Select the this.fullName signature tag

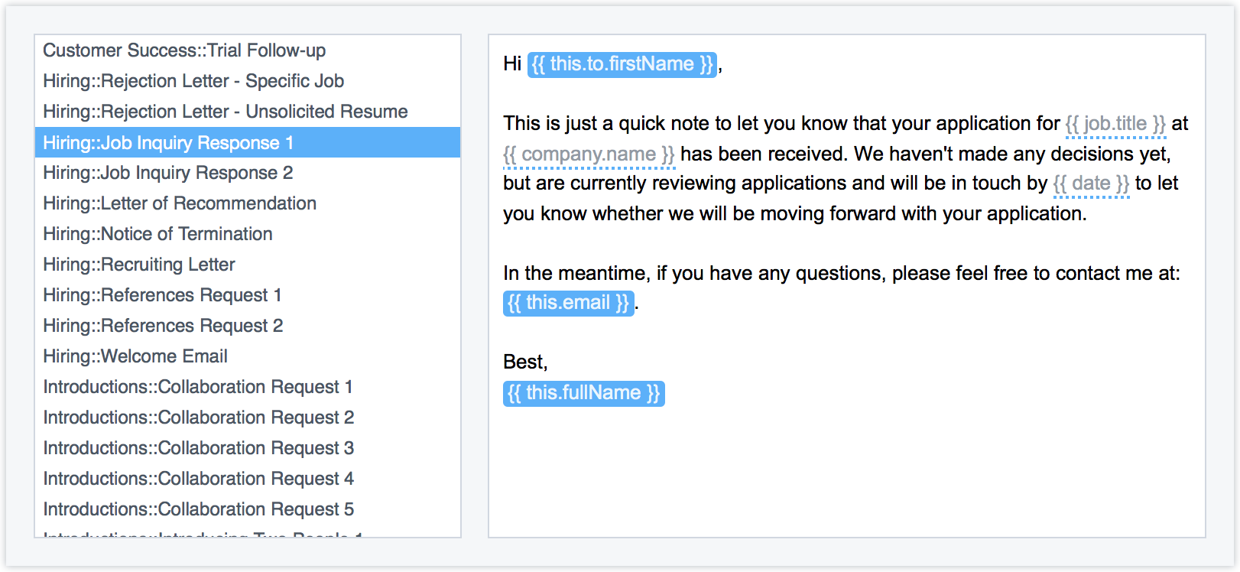pos(583,393)
